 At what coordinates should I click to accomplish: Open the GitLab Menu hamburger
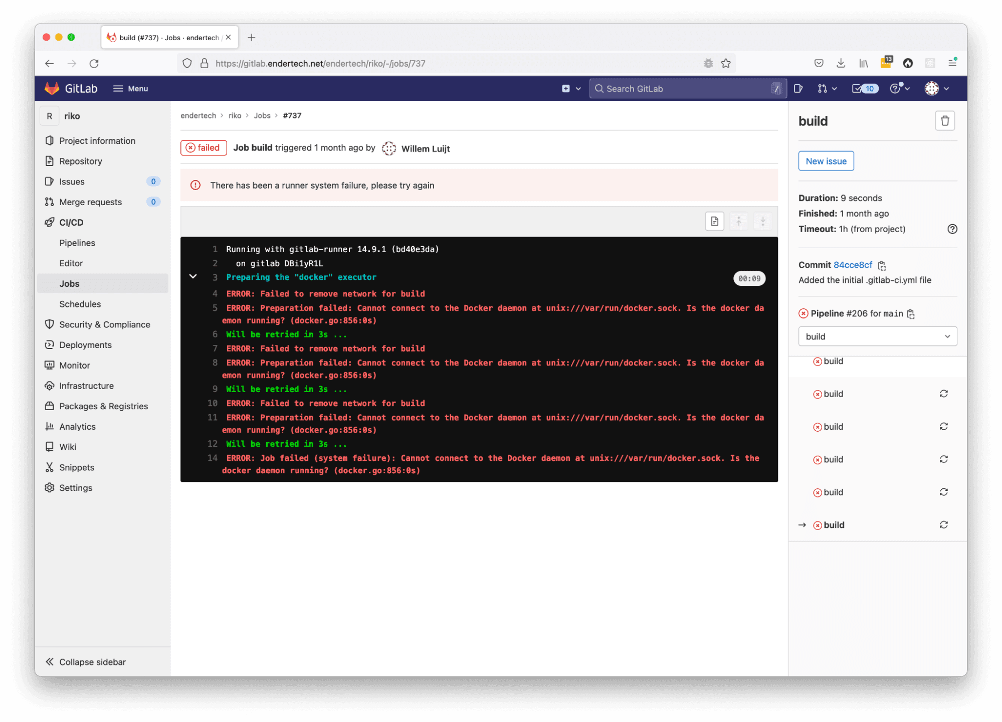(130, 89)
